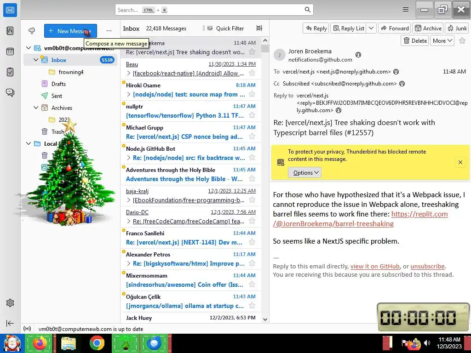Click the volume tray icon
The width and height of the screenshot is (471, 353).
(427, 342)
